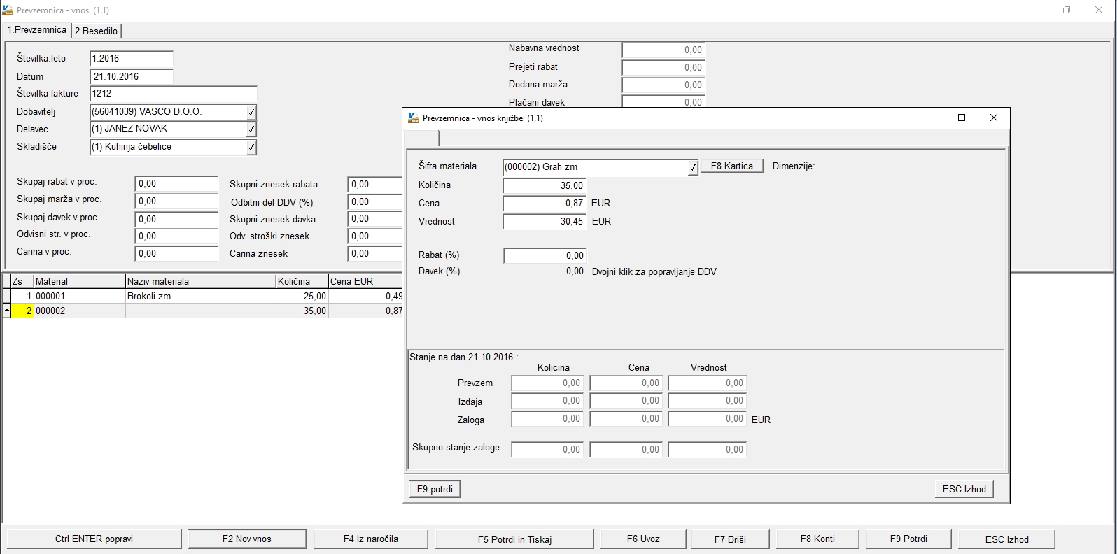Click the Skupaj davek v proc. field

176,219
